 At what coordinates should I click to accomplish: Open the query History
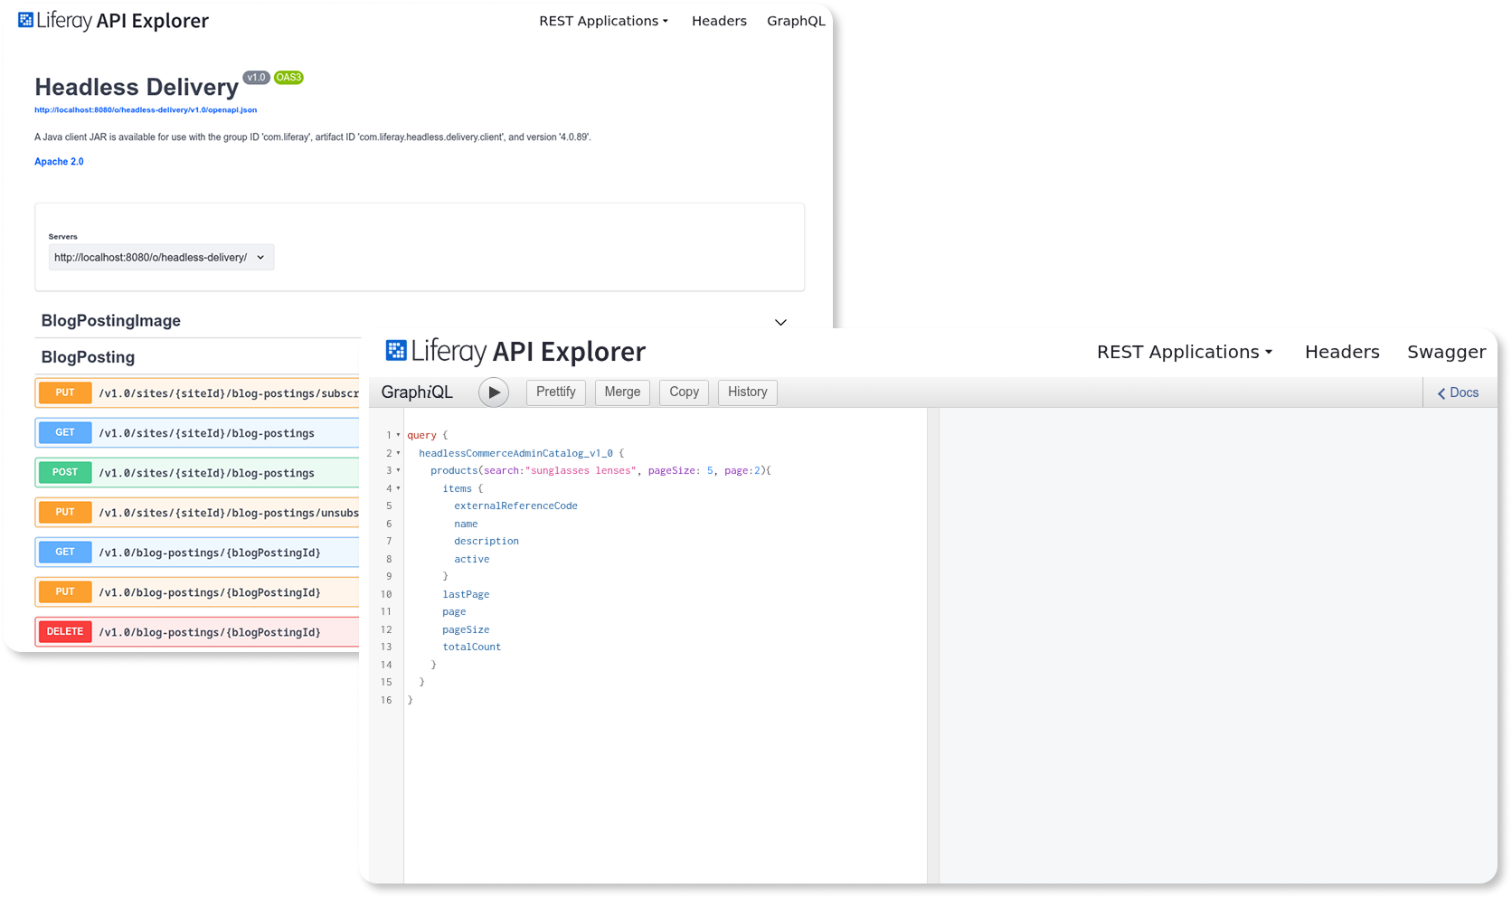(747, 392)
